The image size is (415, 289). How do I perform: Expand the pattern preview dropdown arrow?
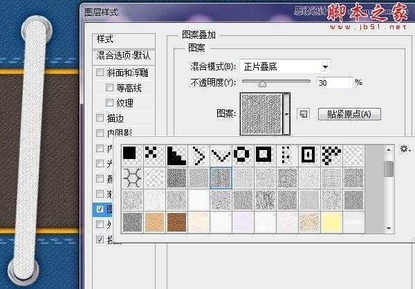pos(286,114)
